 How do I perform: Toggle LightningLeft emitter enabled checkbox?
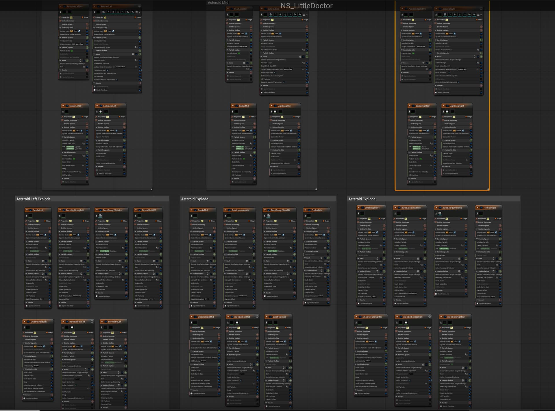point(101,106)
